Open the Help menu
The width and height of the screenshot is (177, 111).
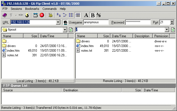click(63, 9)
